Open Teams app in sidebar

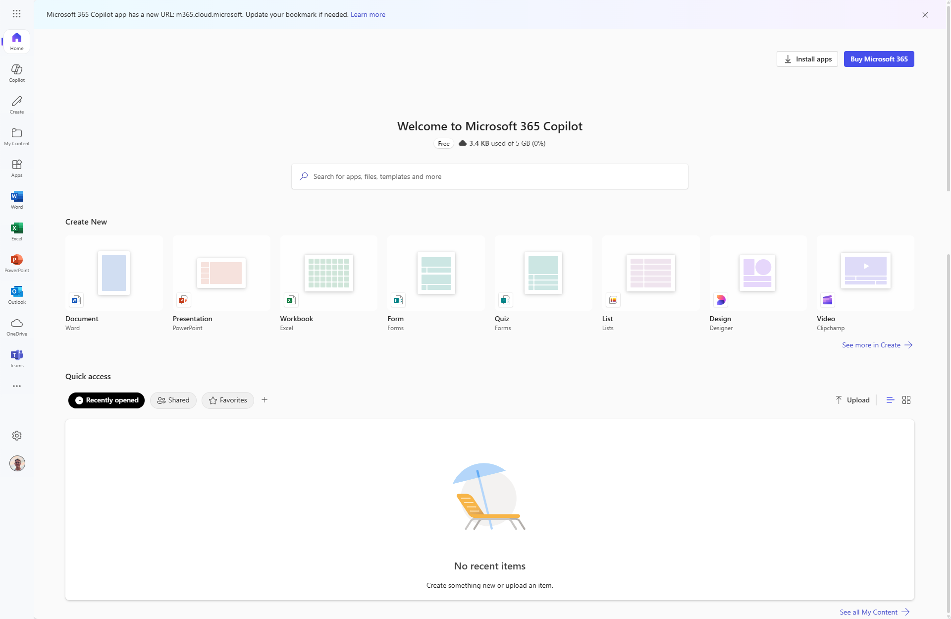click(16, 358)
